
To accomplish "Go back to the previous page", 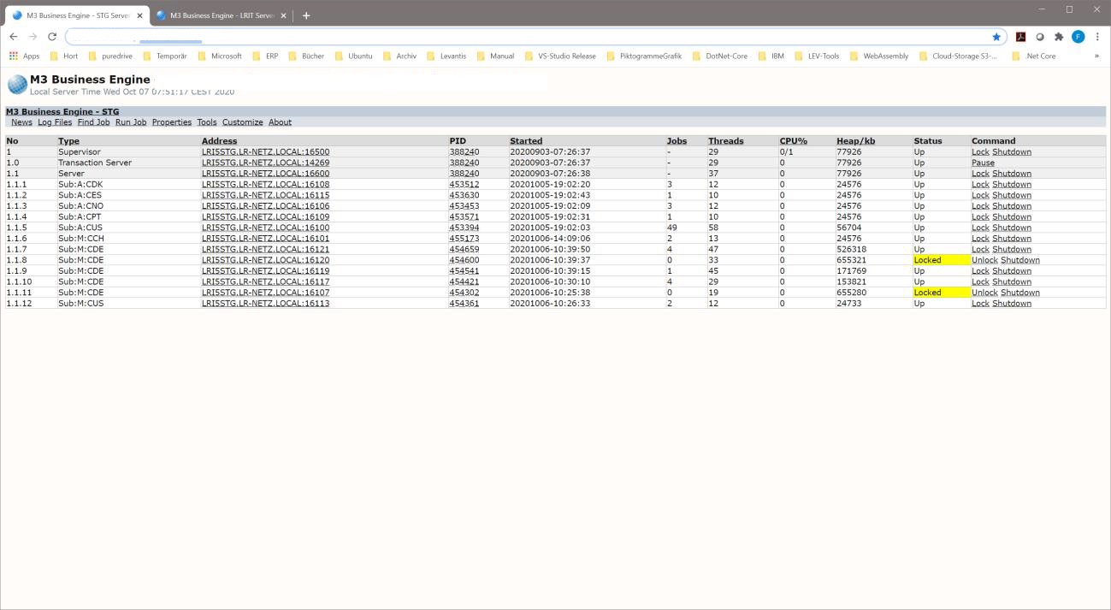I will coord(14,37).
